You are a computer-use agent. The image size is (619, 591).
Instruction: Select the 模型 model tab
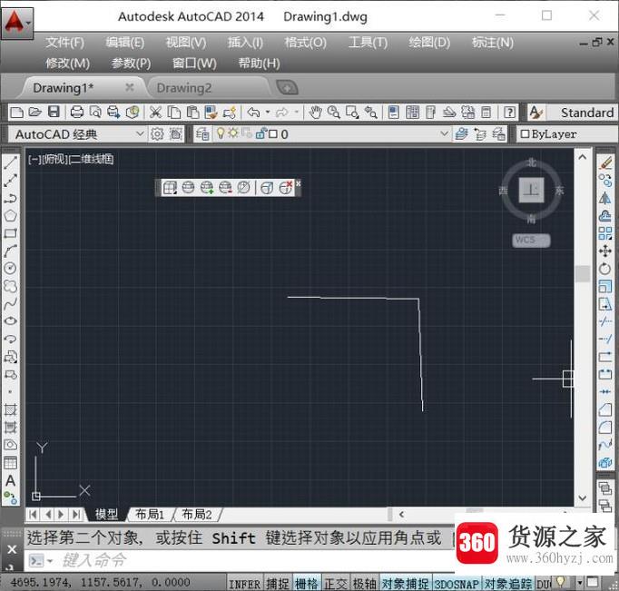click(x=106, y=514)
